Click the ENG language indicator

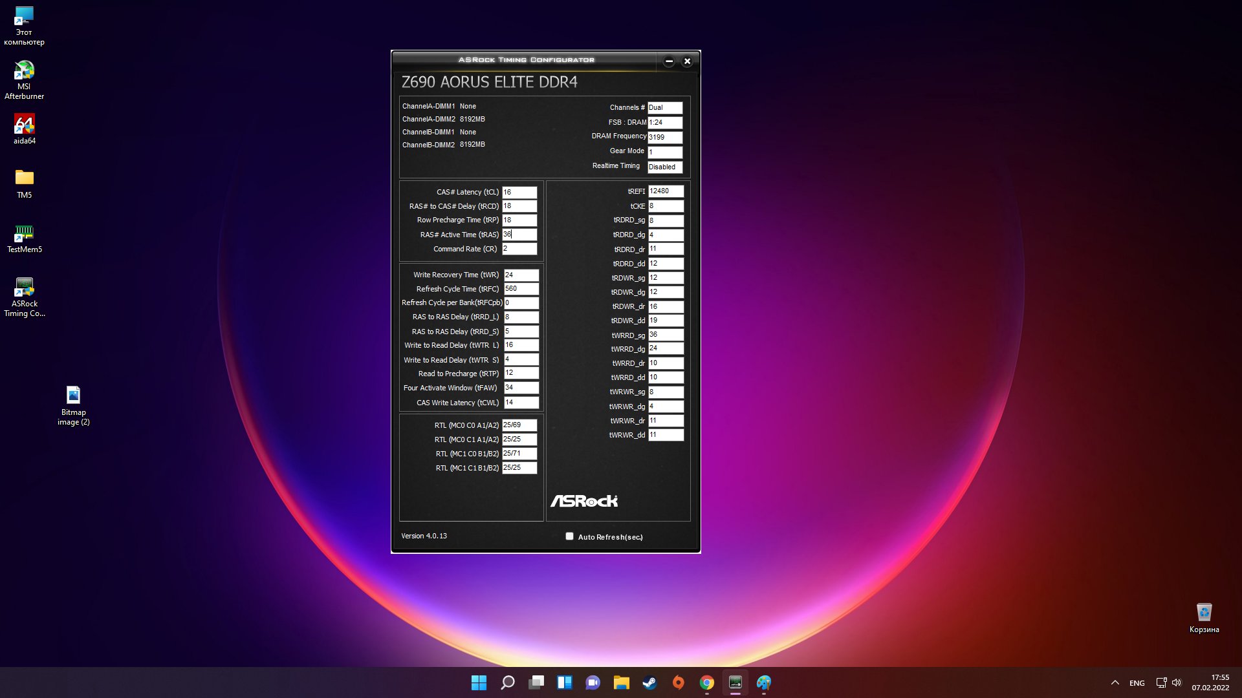[1137, 682]
